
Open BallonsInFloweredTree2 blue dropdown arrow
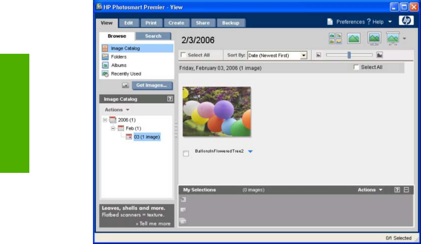(250, 151)
